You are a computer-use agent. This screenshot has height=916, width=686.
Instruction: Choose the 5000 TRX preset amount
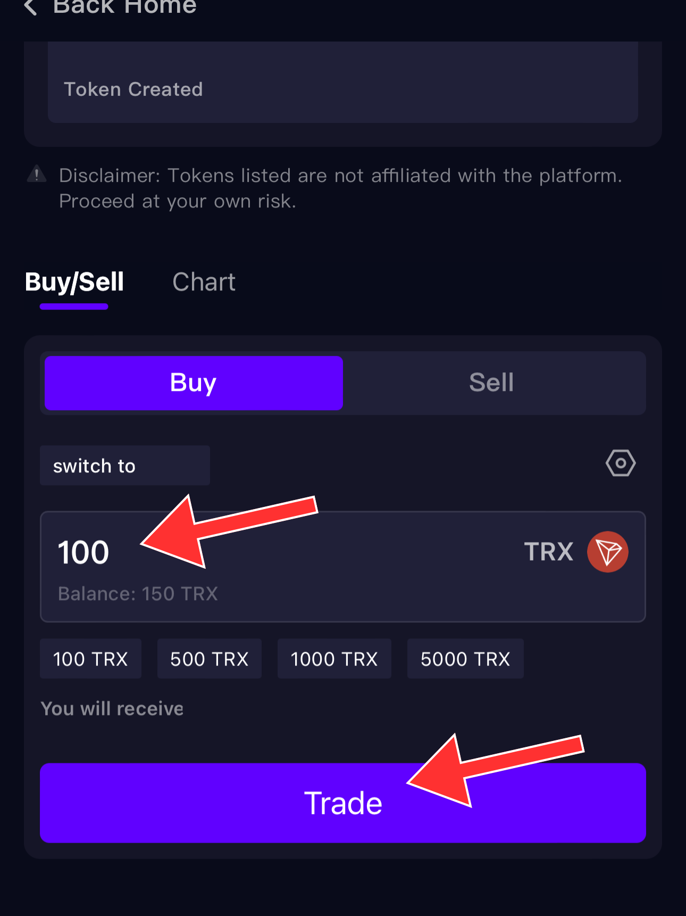point(465,659)
